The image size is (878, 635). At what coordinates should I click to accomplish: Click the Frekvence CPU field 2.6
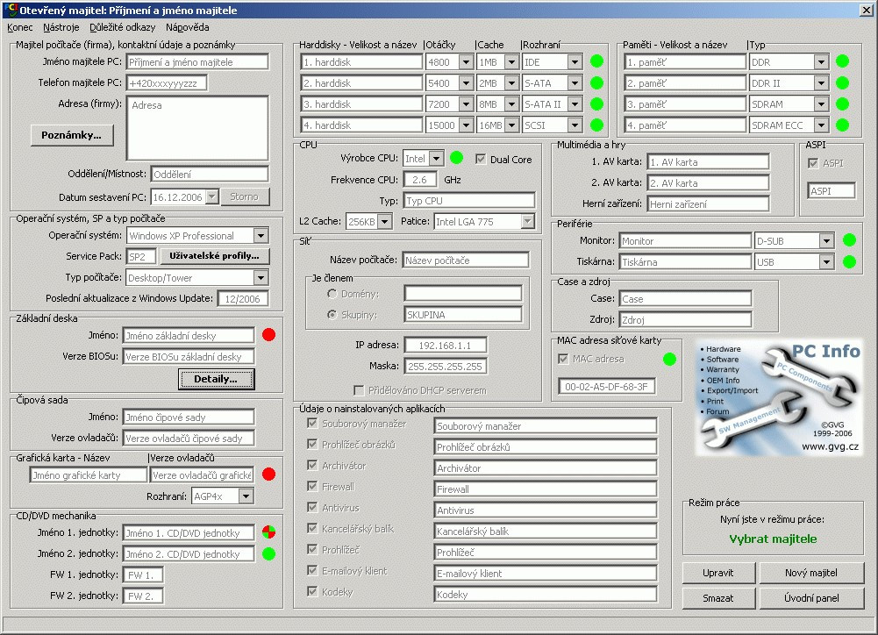(x=419, y=180)
